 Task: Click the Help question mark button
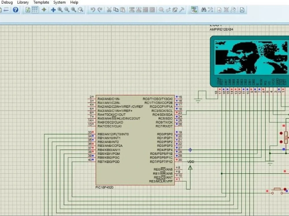tap(15, 10)
